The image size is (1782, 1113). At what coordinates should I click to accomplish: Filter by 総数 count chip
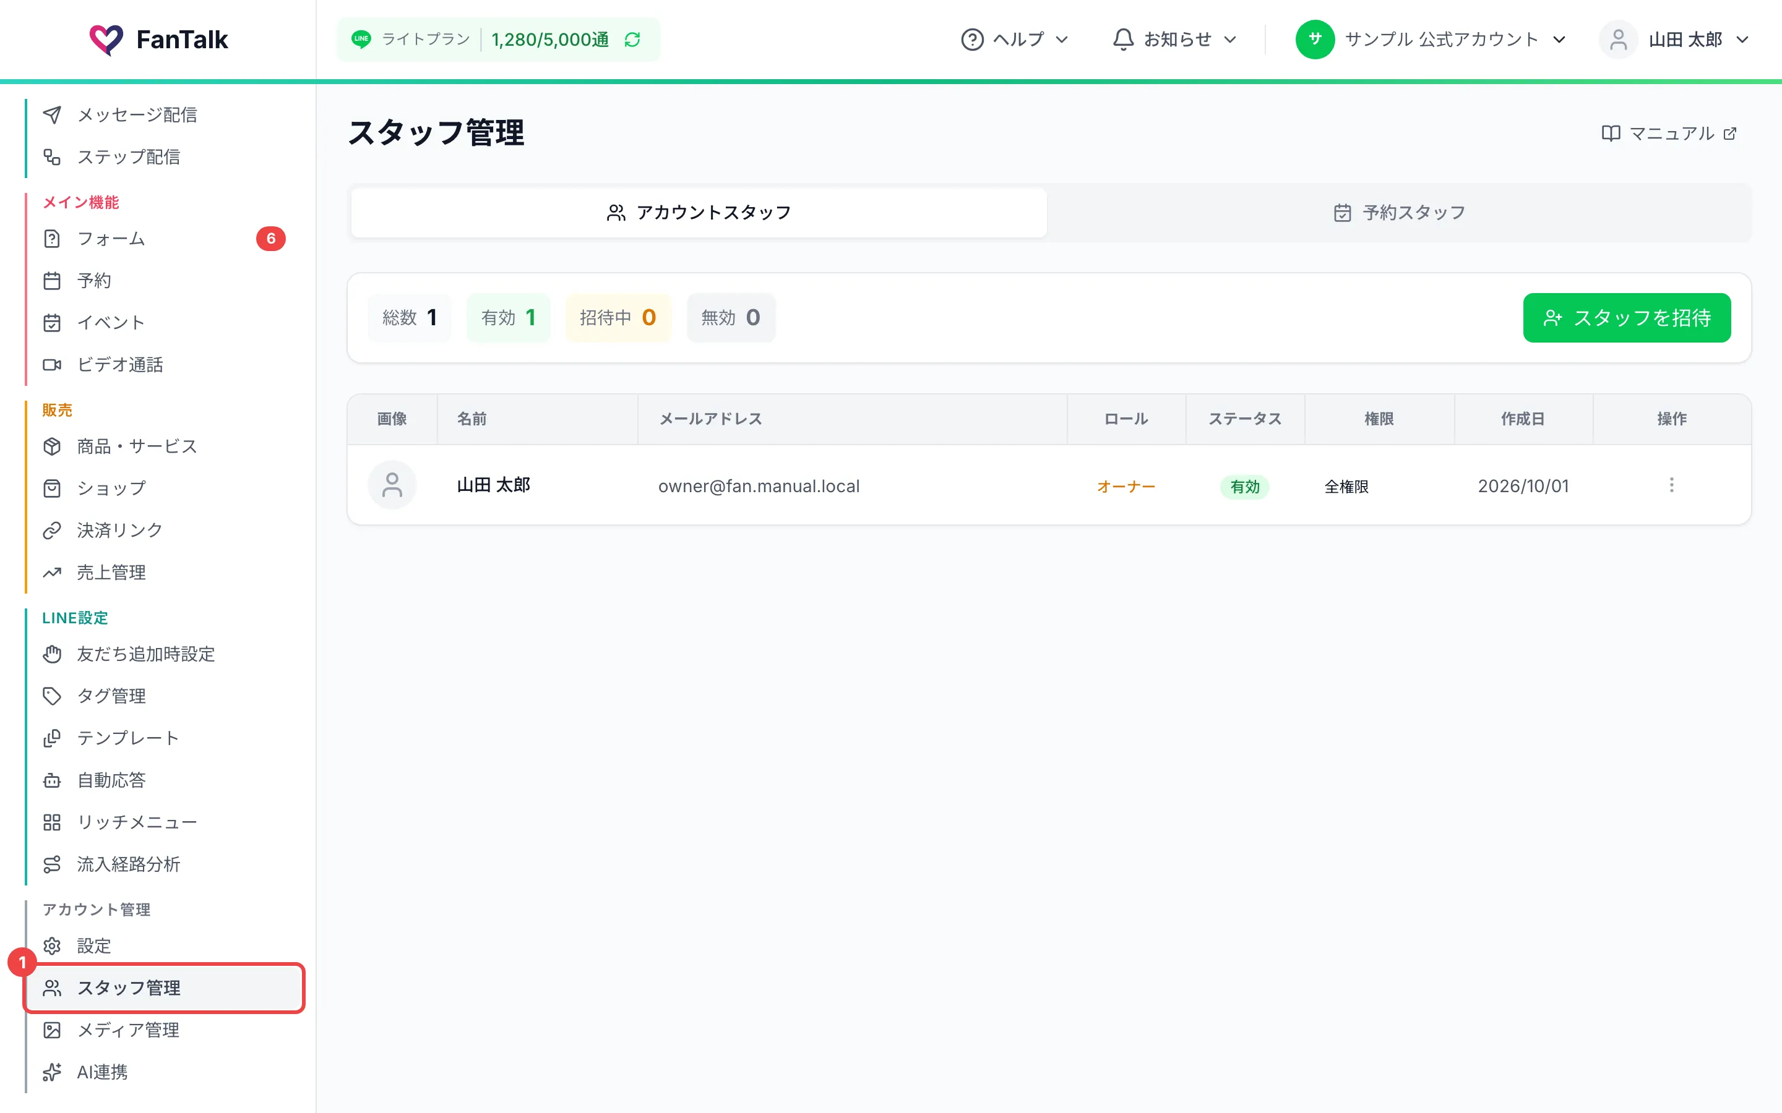[410, 318]
